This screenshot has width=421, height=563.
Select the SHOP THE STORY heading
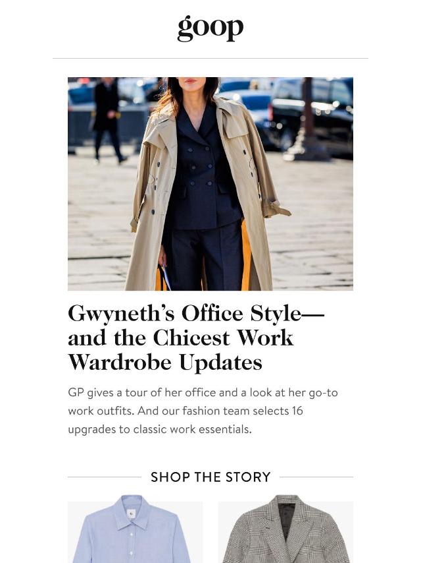210,477
